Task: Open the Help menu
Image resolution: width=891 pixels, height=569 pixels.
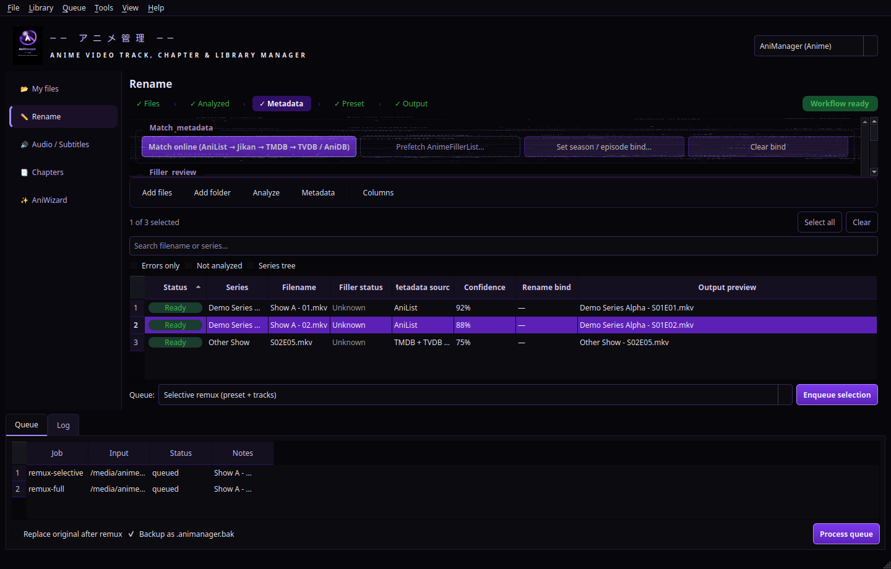Action: 156,8
